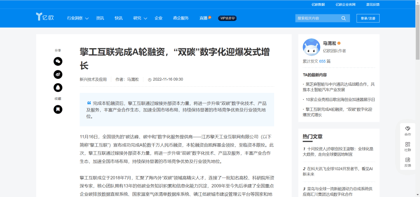This screenshot has height=197, width=420.
Task: Open the 政企服务 nav item
Action: (x=181, y=18)
